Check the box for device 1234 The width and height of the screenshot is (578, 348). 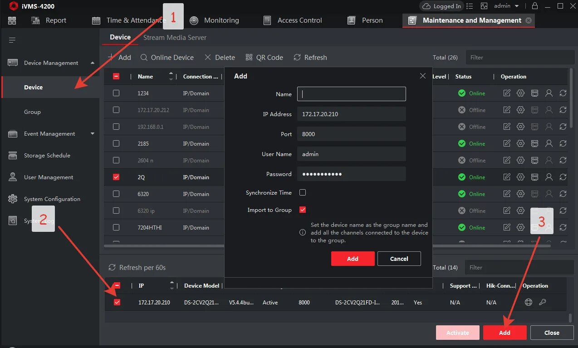[116, 93]
